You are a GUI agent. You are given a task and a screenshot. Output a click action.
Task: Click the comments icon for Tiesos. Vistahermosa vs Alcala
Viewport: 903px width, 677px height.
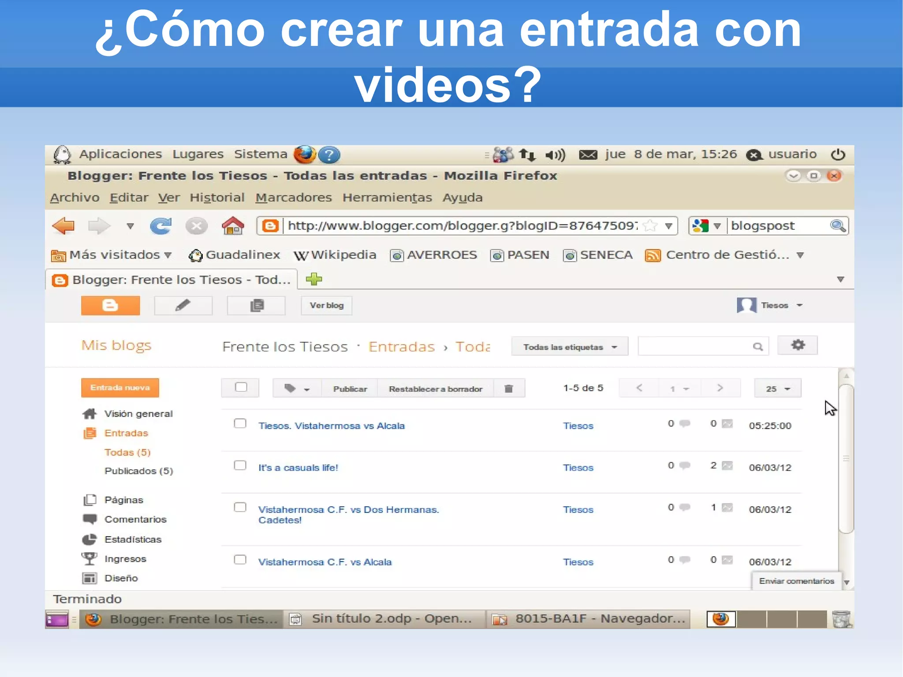(x=685, y=424)
